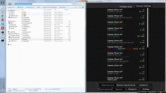Open the address bar history dropdown

pos(72,4)
